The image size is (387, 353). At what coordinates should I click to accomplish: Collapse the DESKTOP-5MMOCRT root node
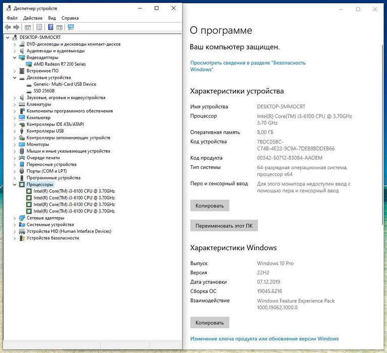tap(8, 37)
